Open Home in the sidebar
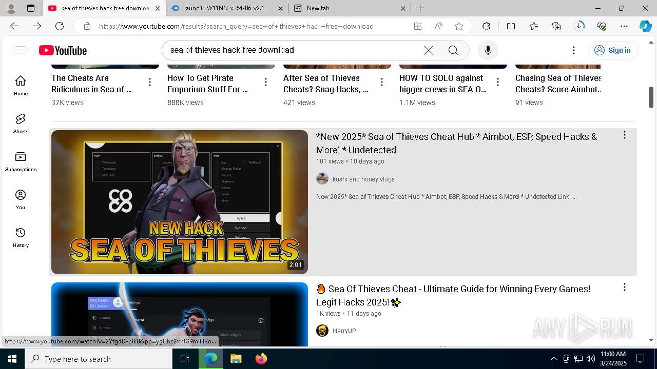Image resolution: width=657 pixels, height=369 pixels. click(21, 86)
